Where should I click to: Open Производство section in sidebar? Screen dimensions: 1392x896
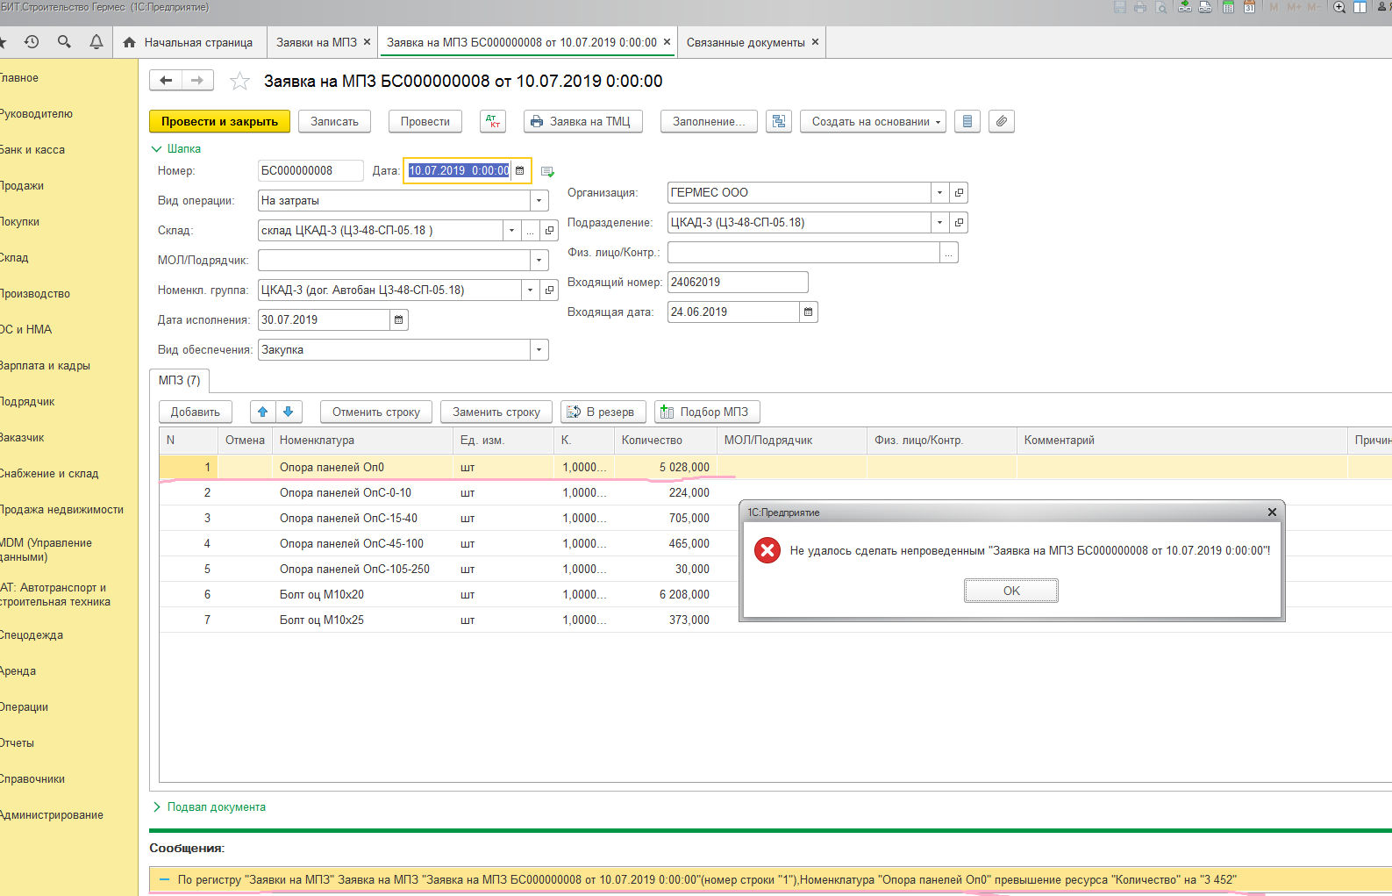pos(35,293)
